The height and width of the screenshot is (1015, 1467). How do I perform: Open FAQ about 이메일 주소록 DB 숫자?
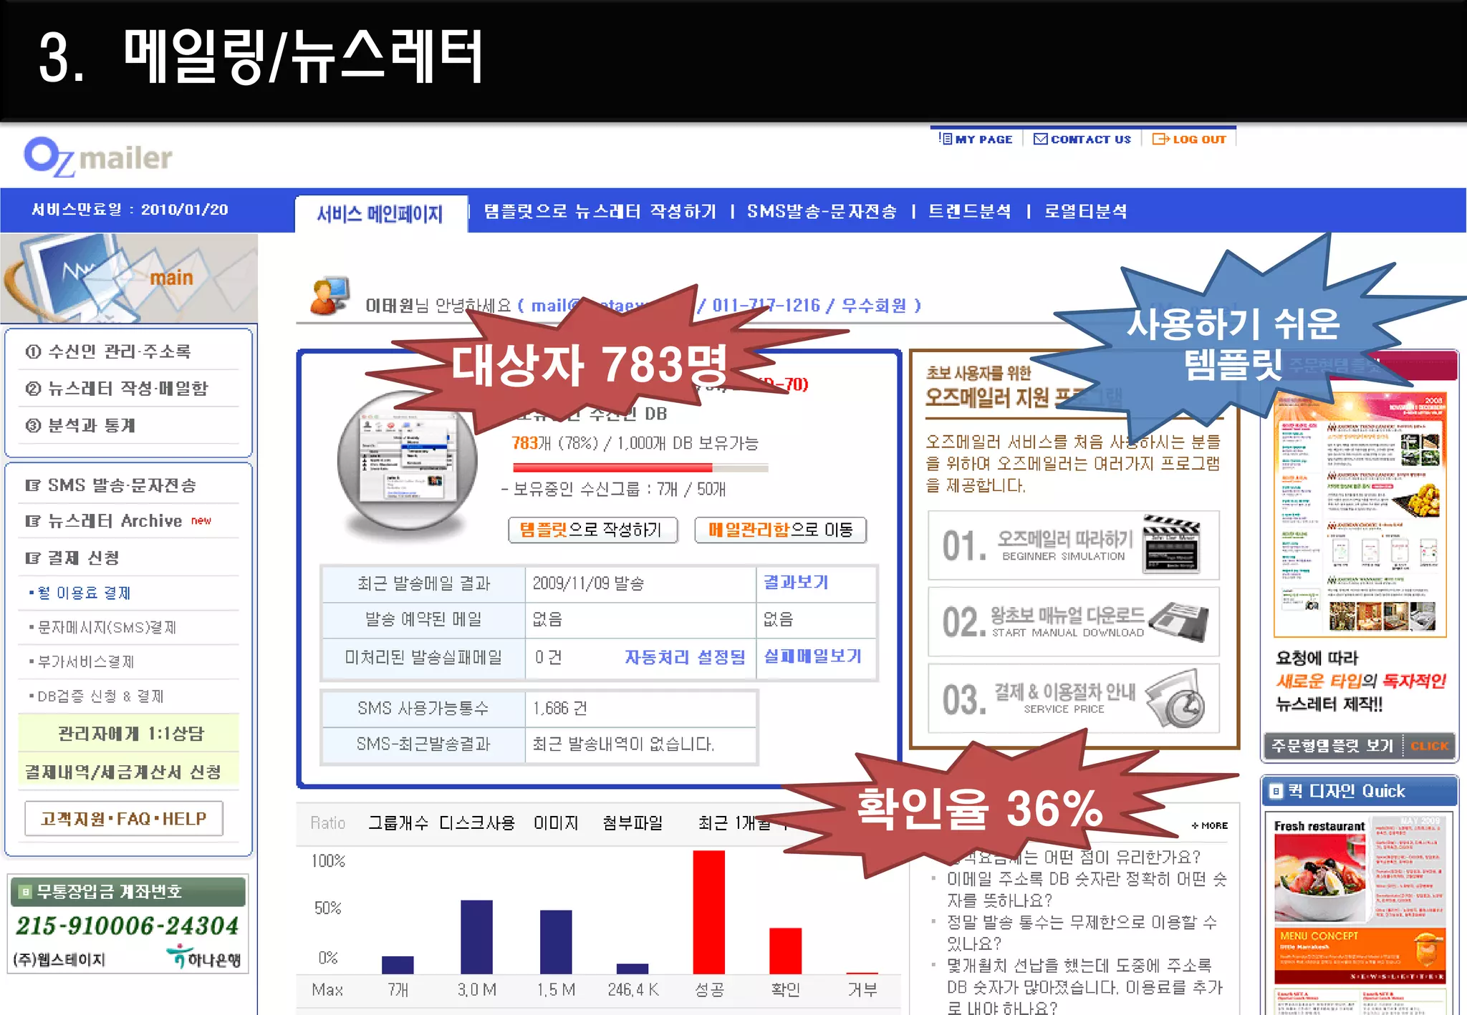(1086, 890)
